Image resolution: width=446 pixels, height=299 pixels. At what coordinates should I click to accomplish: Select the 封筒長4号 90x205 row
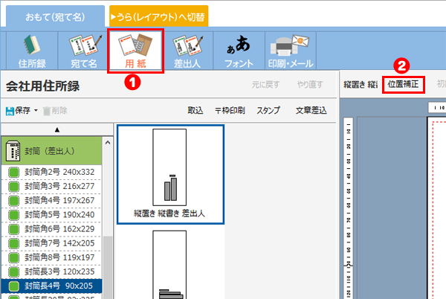click(51, 286)
